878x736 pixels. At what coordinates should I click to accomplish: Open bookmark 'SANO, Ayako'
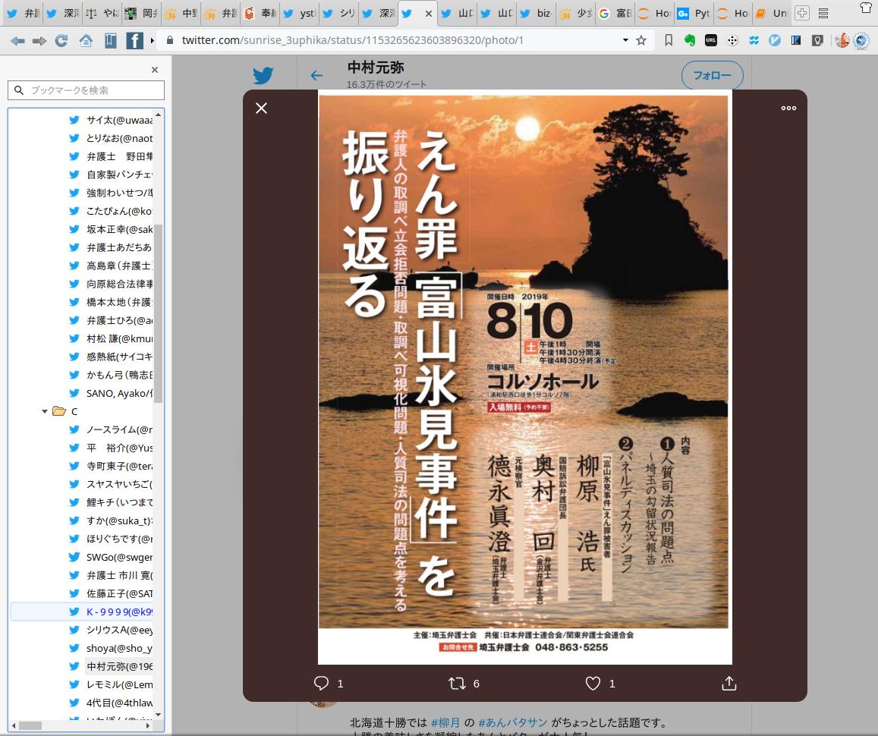[x=111, y=393]
